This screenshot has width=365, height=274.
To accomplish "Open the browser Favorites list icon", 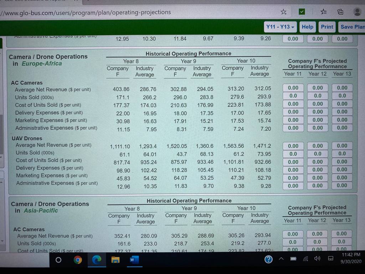I will (323, 11).
